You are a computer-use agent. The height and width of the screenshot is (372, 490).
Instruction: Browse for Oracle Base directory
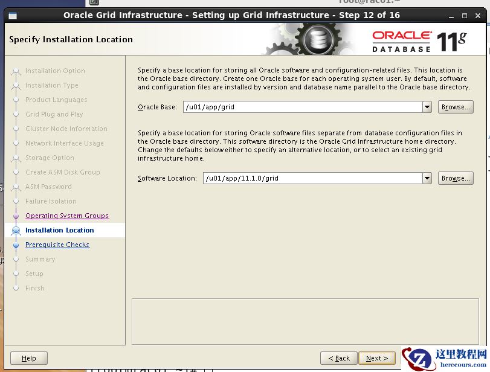(x=456, y=107)
